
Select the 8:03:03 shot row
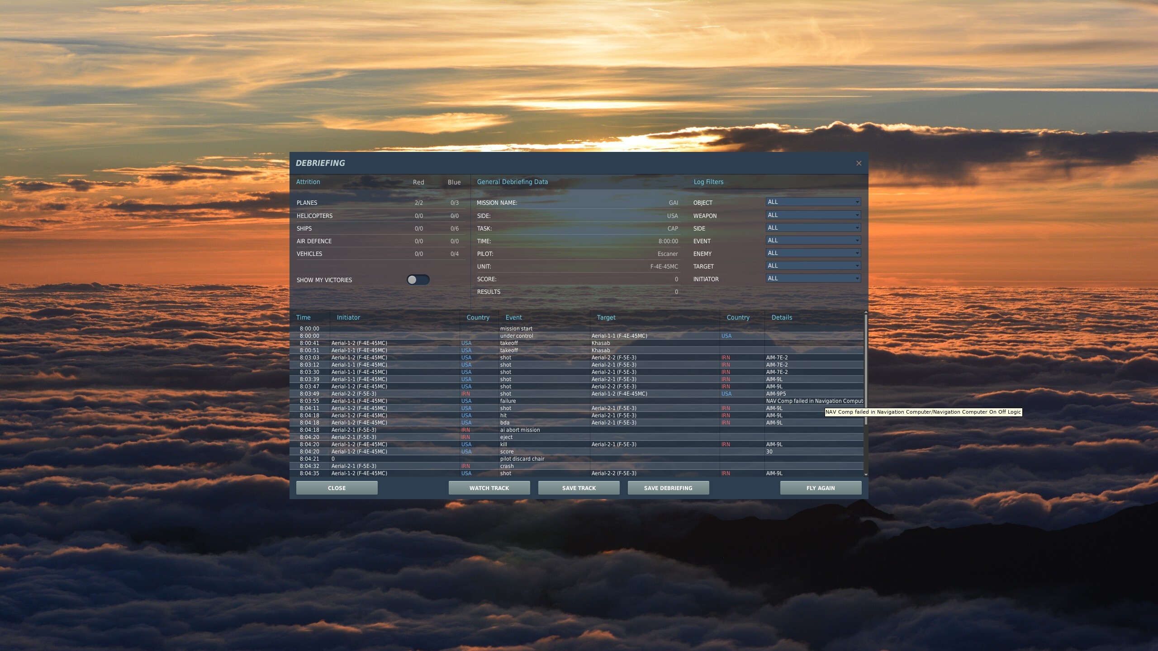(x=577, y=358)
